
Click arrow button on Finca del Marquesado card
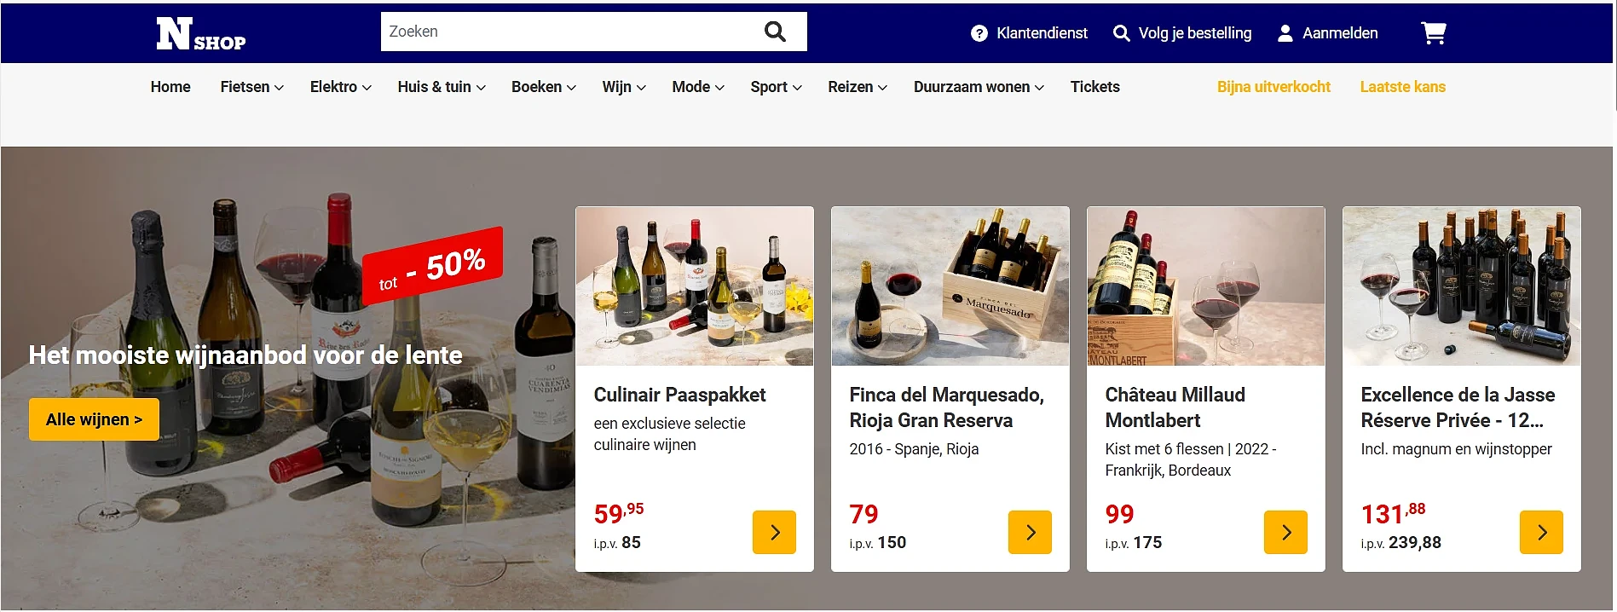(x=1030, y=532)
